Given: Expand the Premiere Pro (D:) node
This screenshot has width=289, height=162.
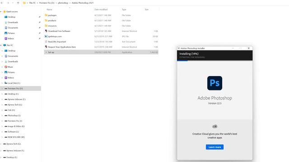Looking at the screenshot, I should tap(2, 89).
